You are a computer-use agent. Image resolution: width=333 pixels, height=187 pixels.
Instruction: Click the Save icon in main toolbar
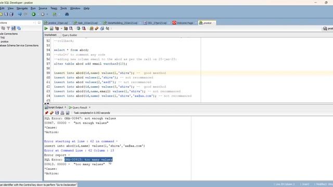click(6, 14)
